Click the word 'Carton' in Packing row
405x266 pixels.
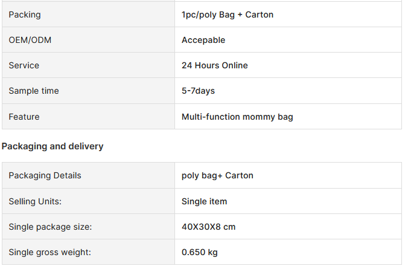pos(260,15)
